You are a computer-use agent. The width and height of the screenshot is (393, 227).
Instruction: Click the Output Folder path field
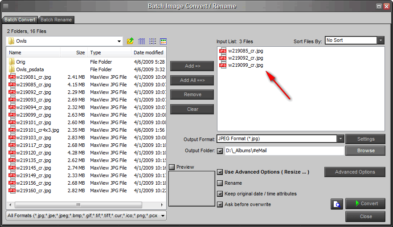click(284, 151)
